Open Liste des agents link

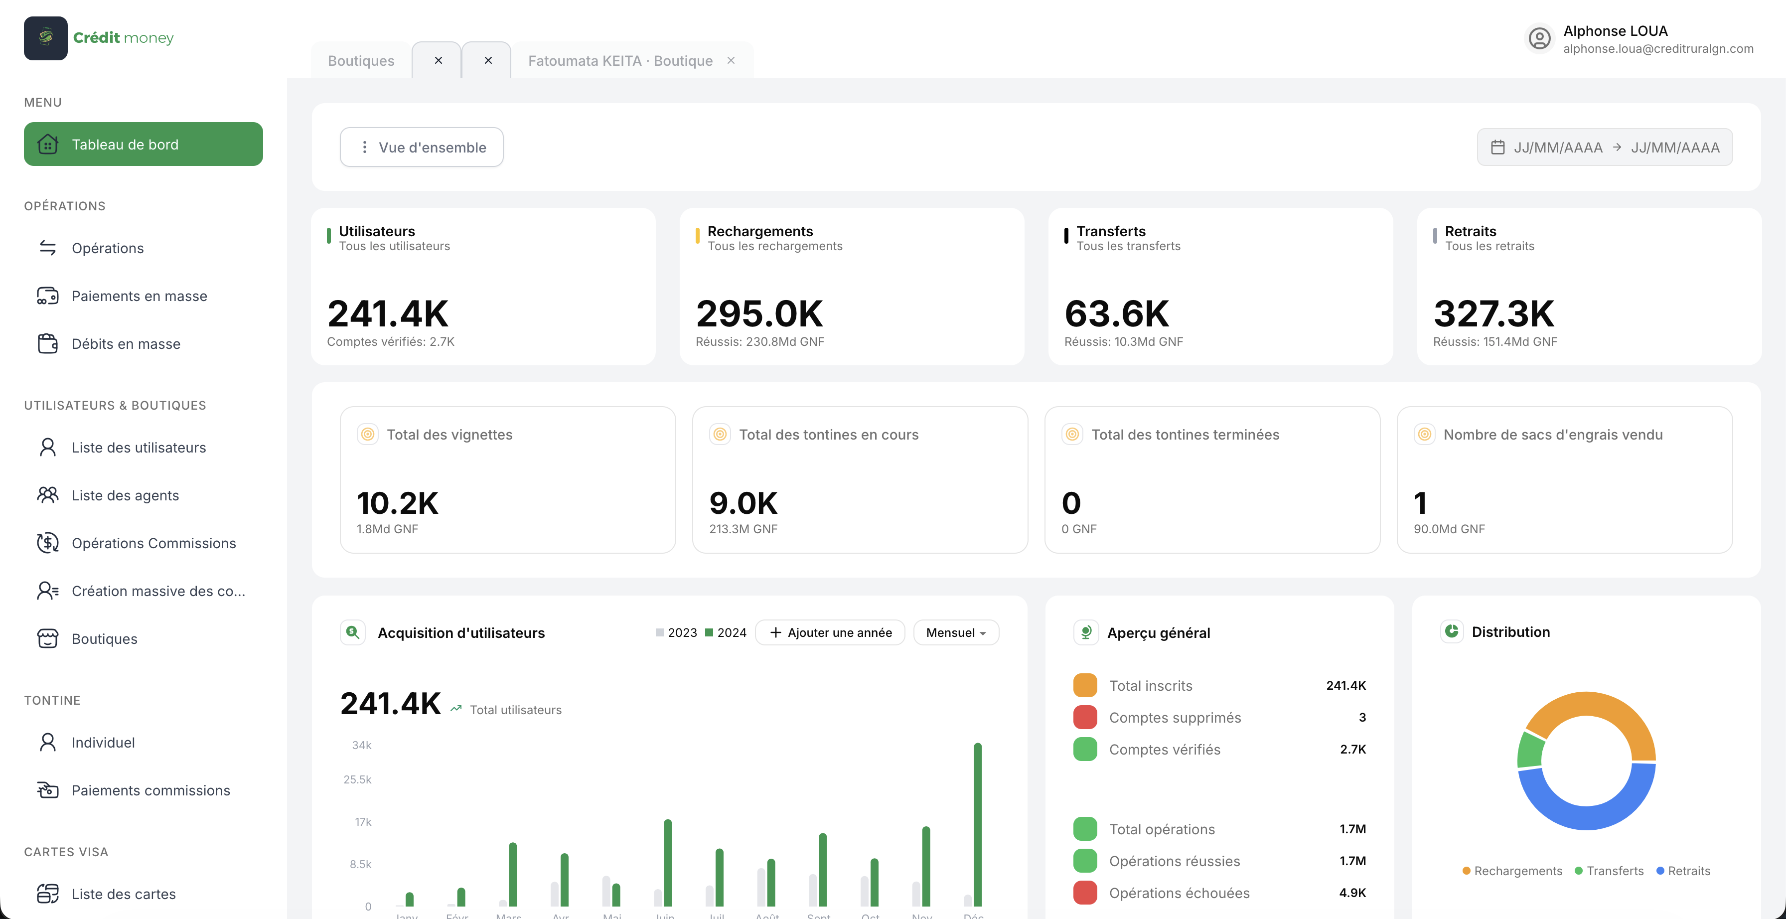pyautogui.click(x=144, y=495)
